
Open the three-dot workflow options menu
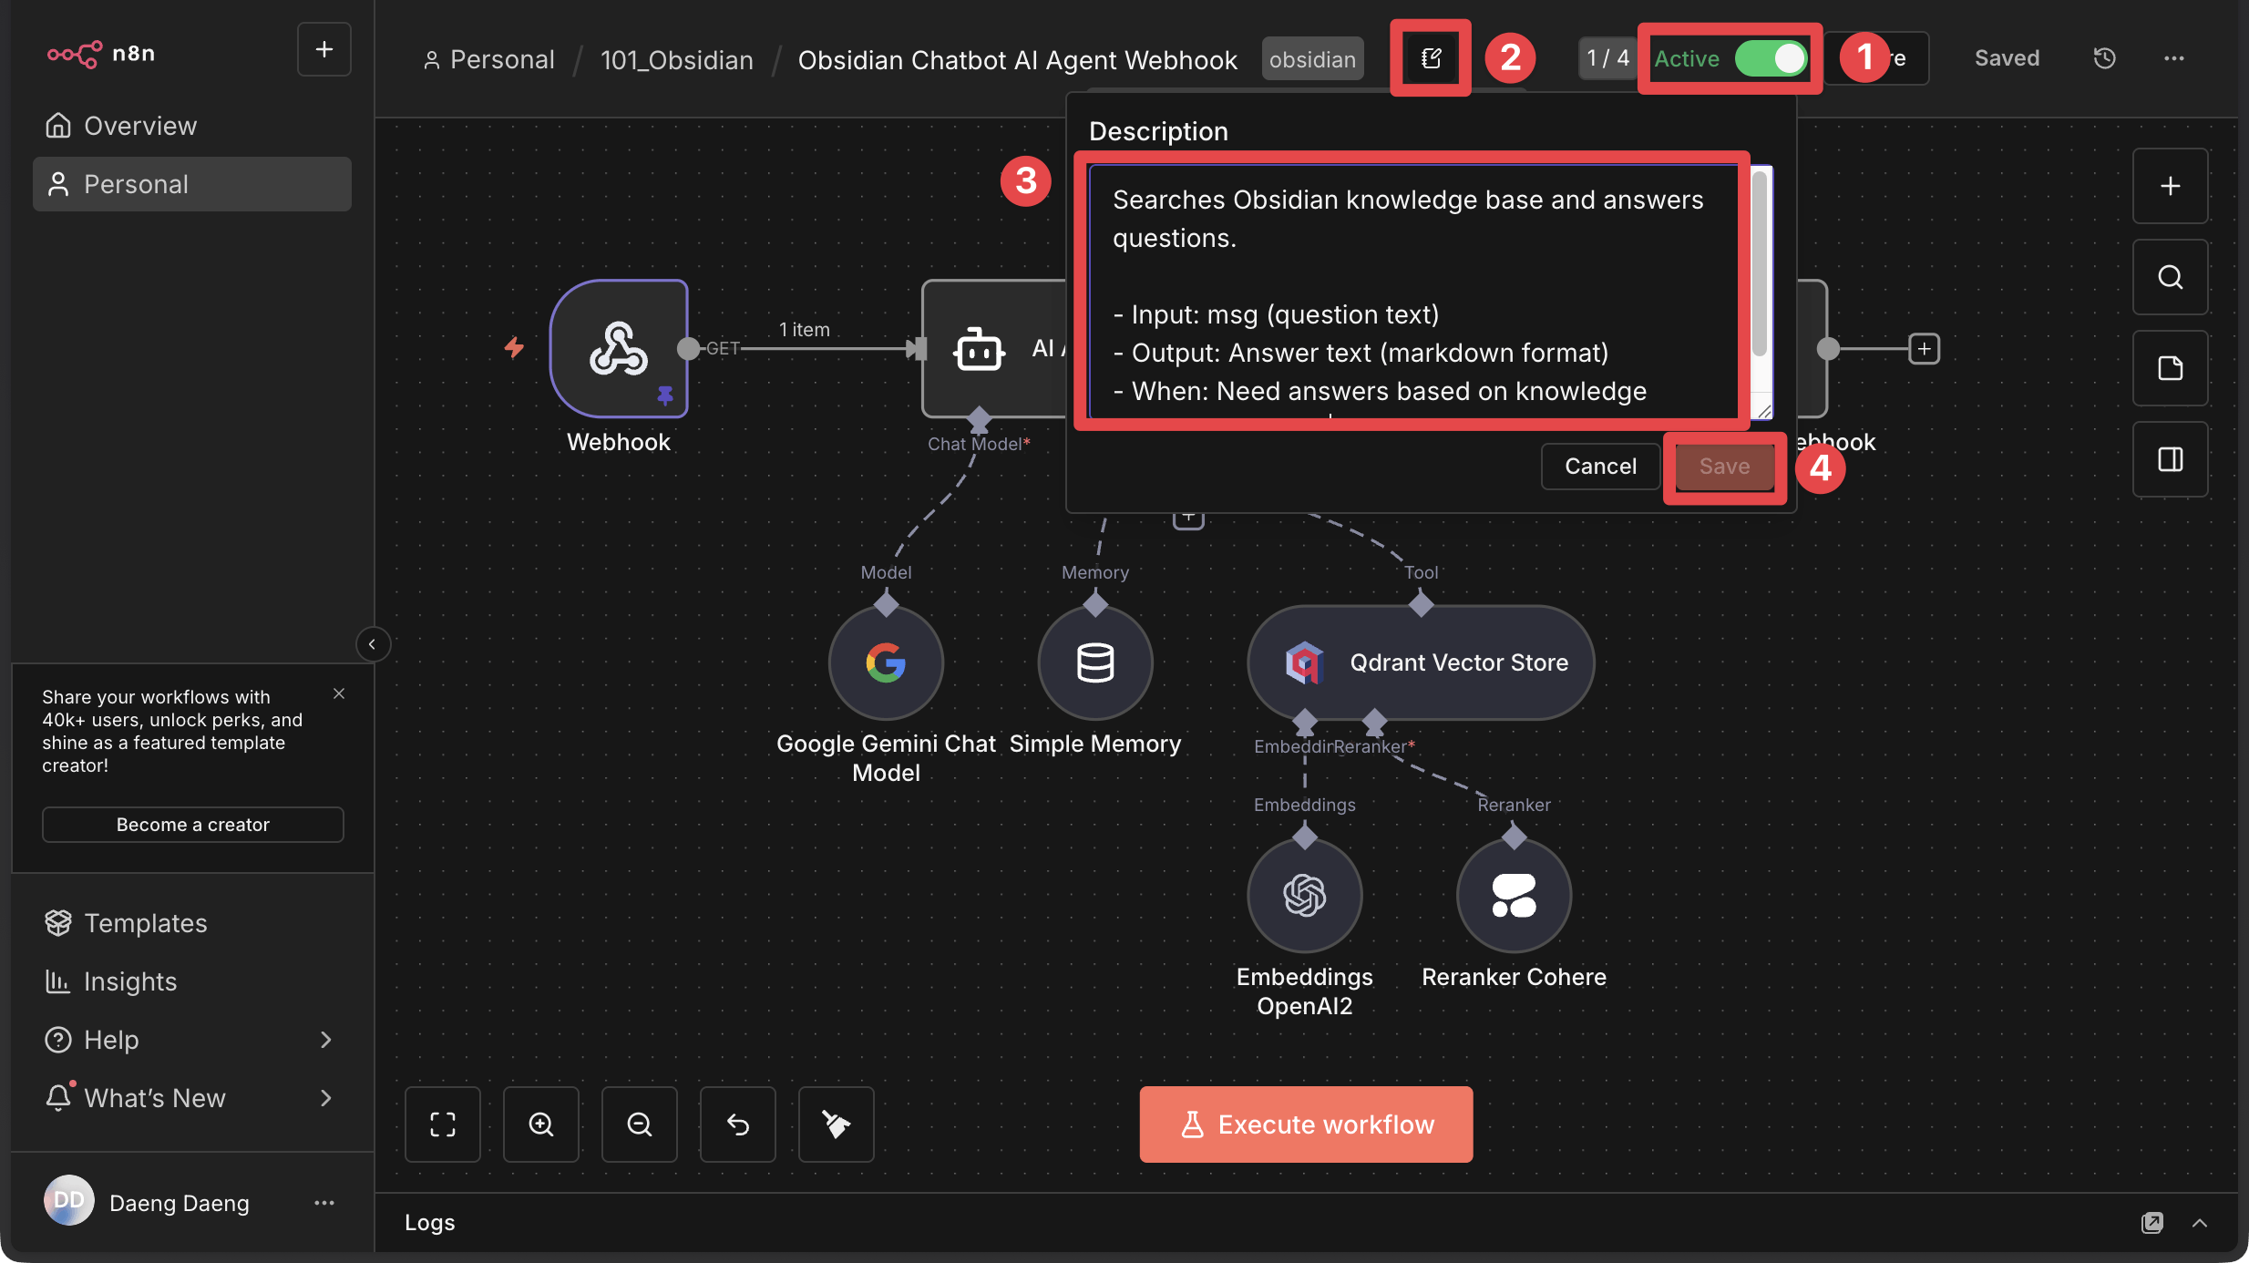point(2173,58)
